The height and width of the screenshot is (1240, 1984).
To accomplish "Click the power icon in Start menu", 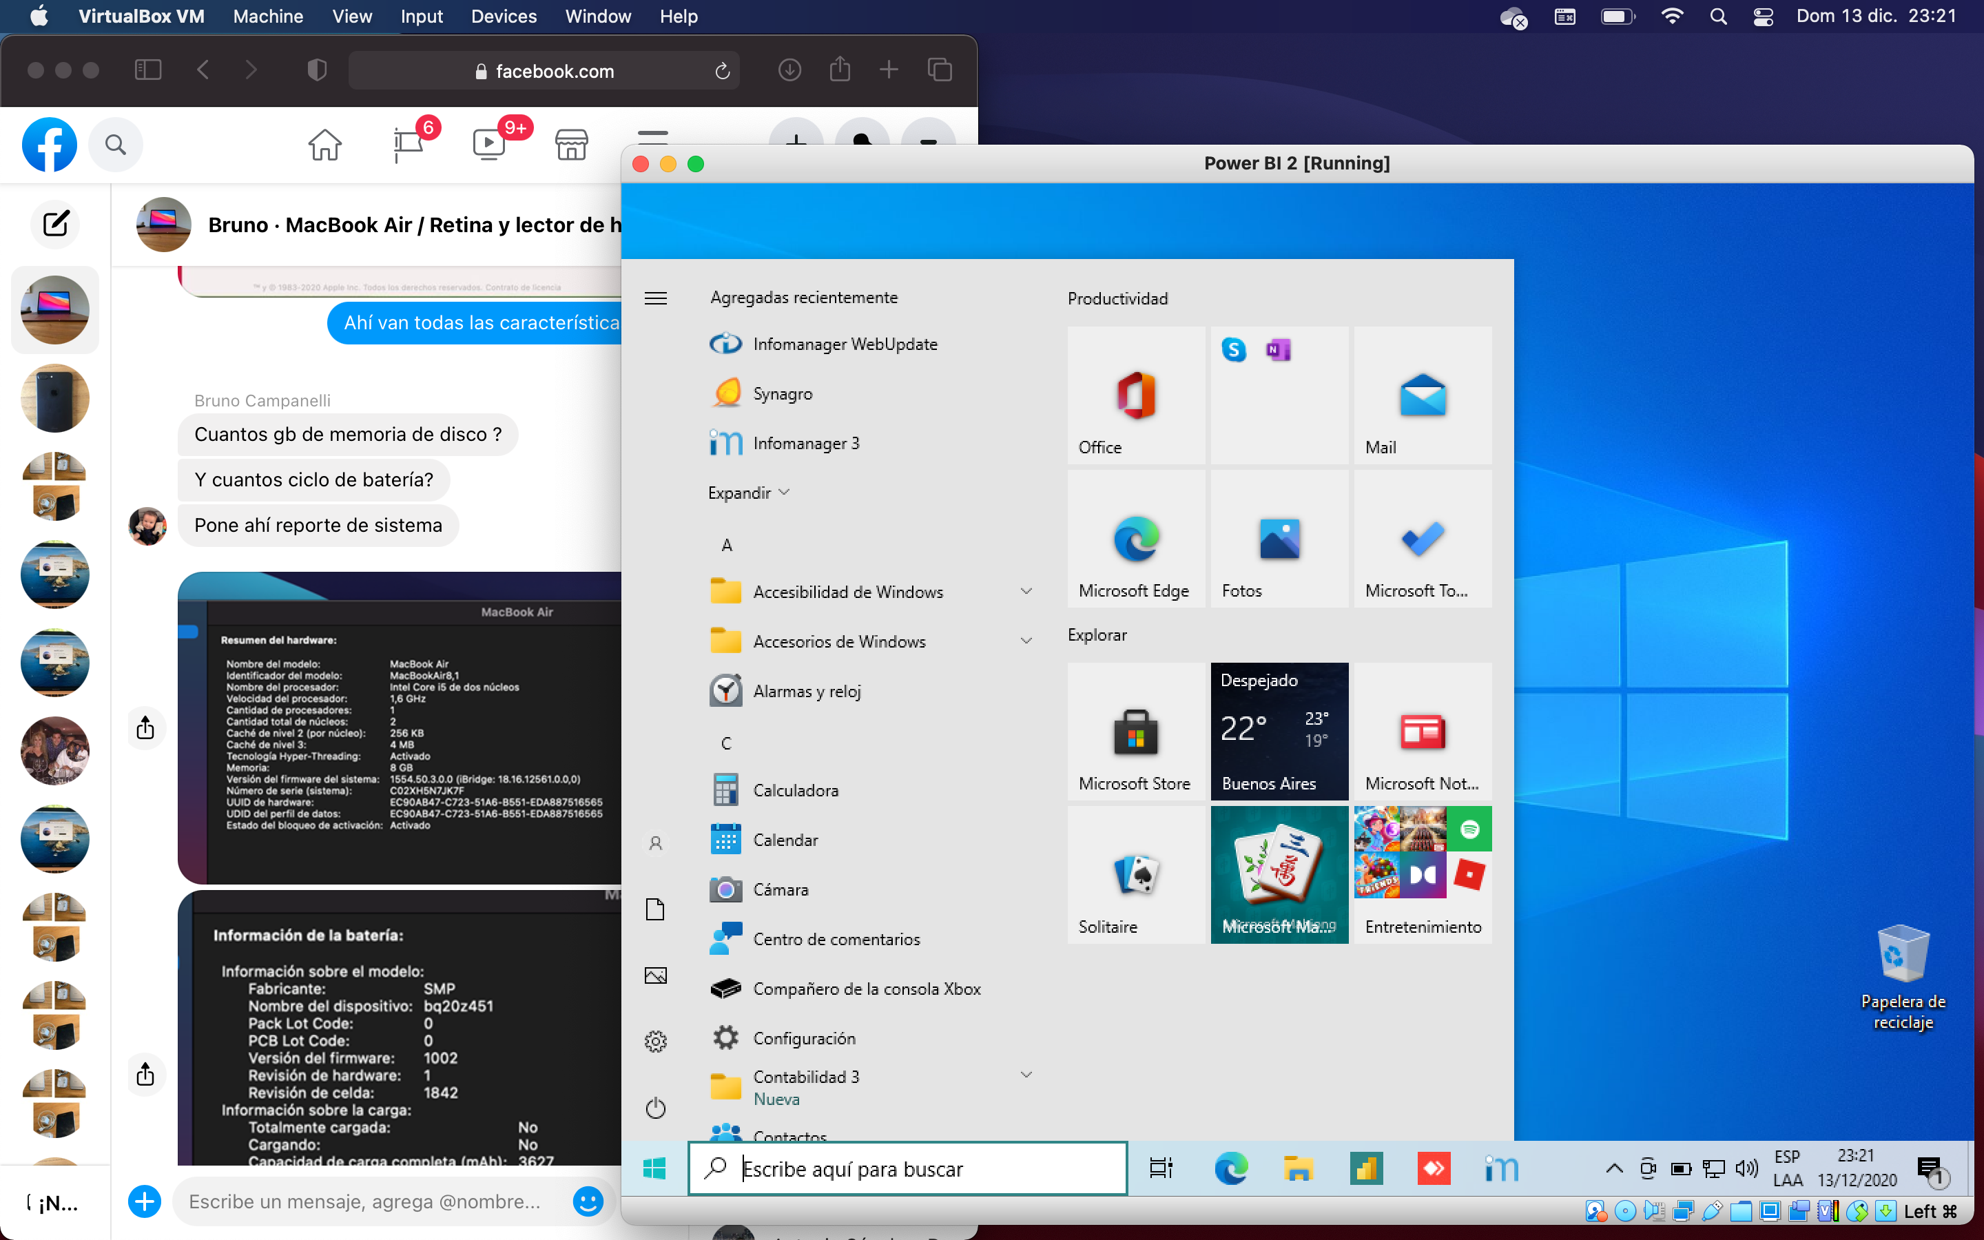I will tap(655, 1108).
